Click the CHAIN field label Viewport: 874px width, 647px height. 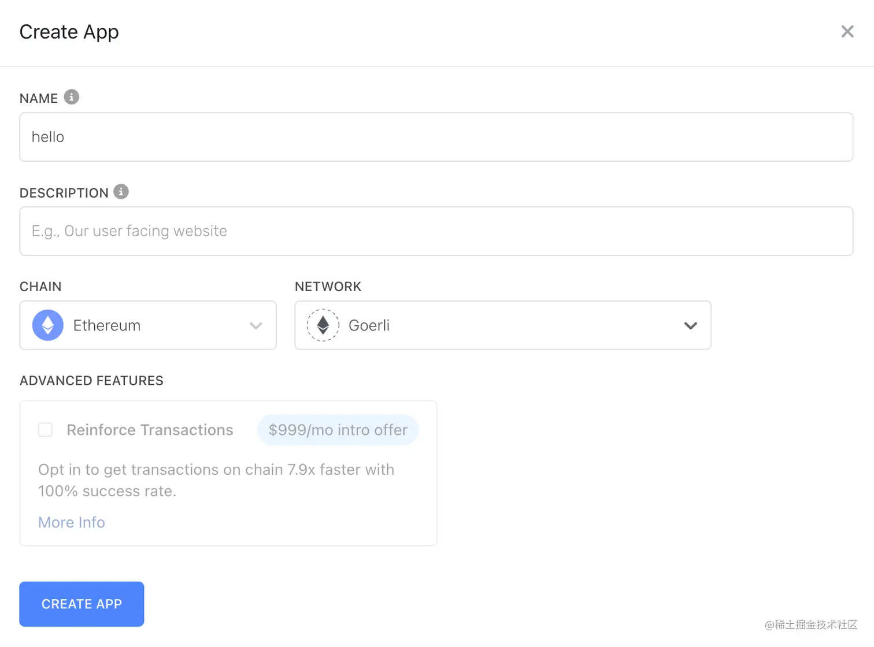tap(40, 287)
